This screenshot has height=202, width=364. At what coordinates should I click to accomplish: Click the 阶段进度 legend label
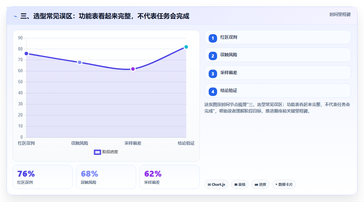(x=110, y=152)
